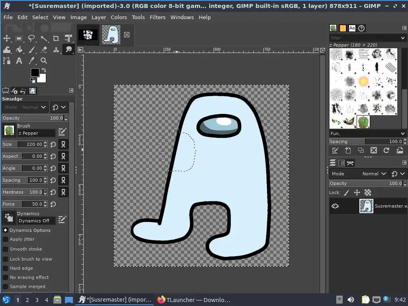Edit the Dynamics Off preset
Screen dimensions: 408x306
point(62,220)
